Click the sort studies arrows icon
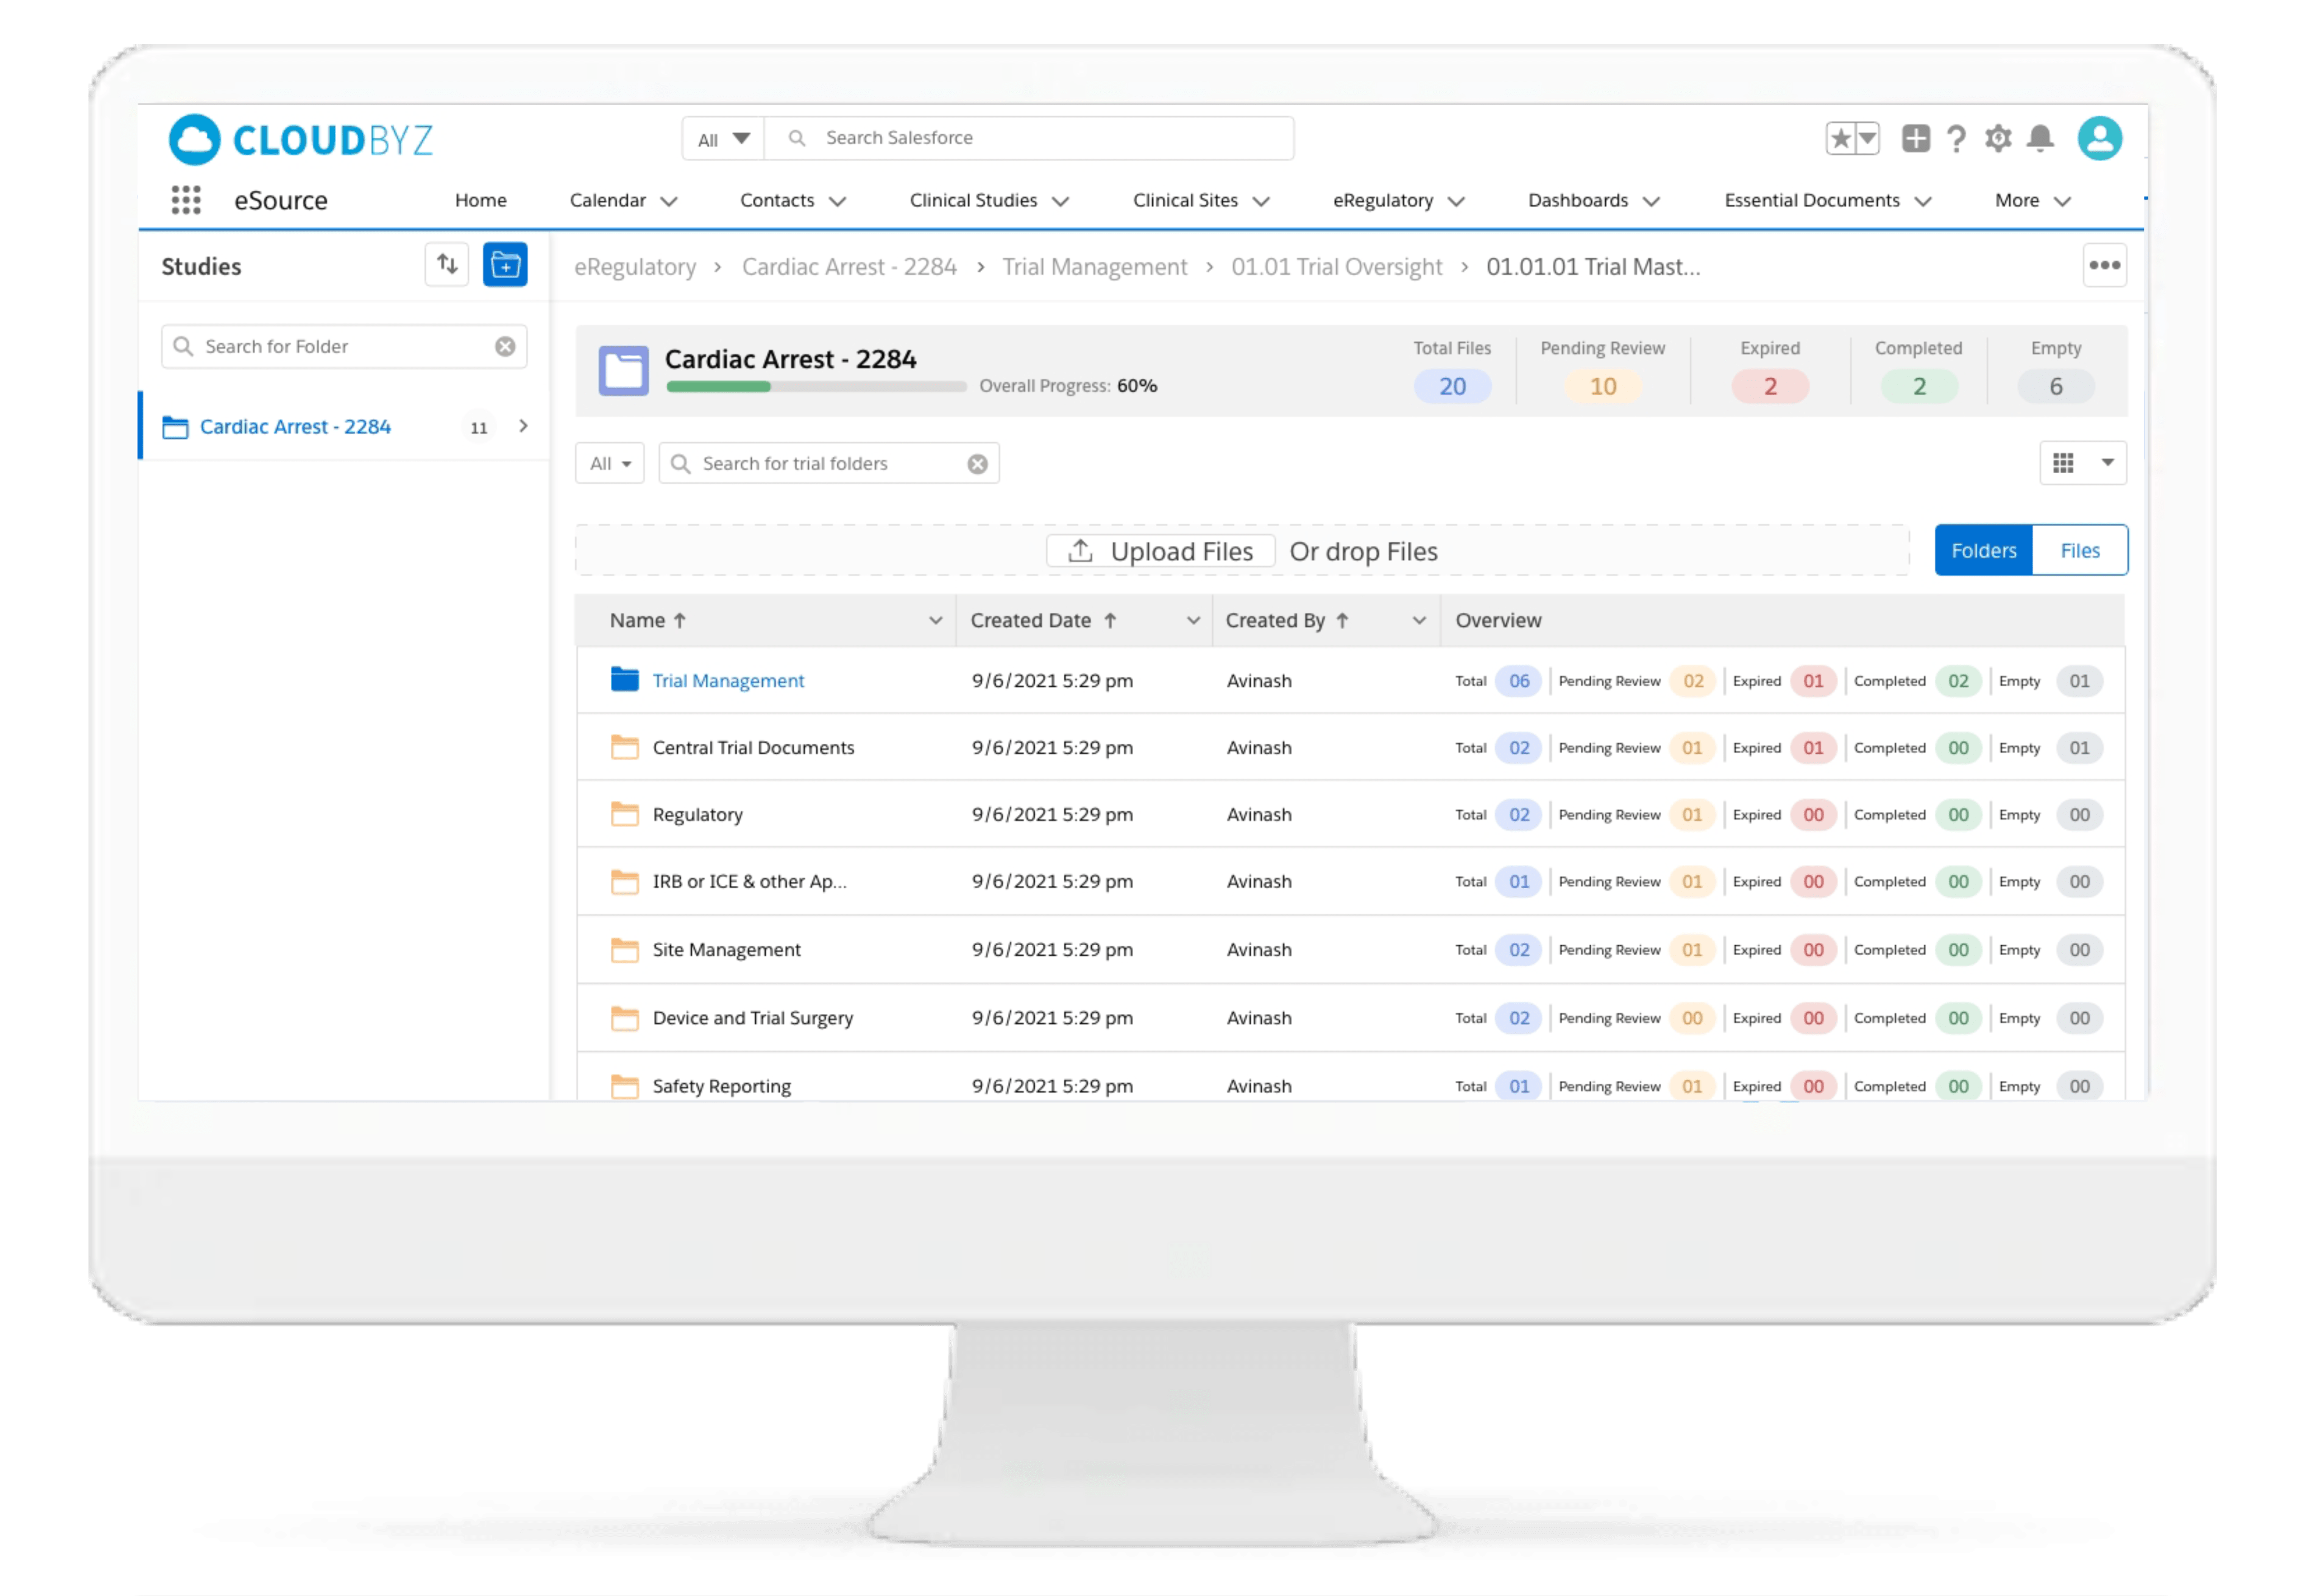The image size is (2305, 1596). coord(447,265)
